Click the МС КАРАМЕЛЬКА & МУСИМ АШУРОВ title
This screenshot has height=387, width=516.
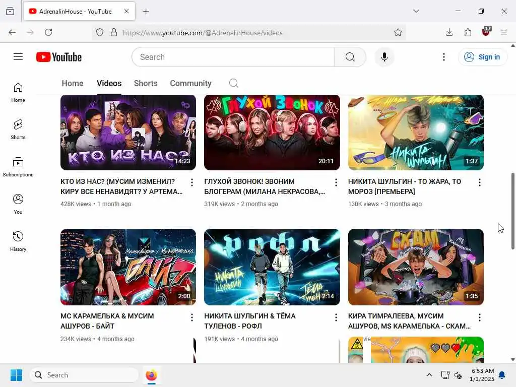click(x=107, y=321)
